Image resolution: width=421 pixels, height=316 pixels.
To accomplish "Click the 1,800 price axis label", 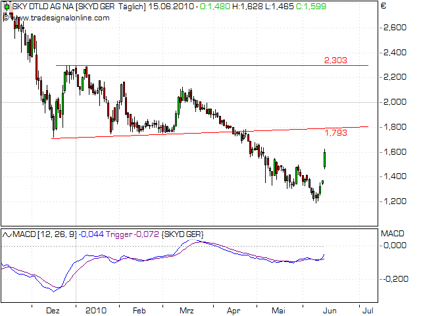I will tap(395, 127).
